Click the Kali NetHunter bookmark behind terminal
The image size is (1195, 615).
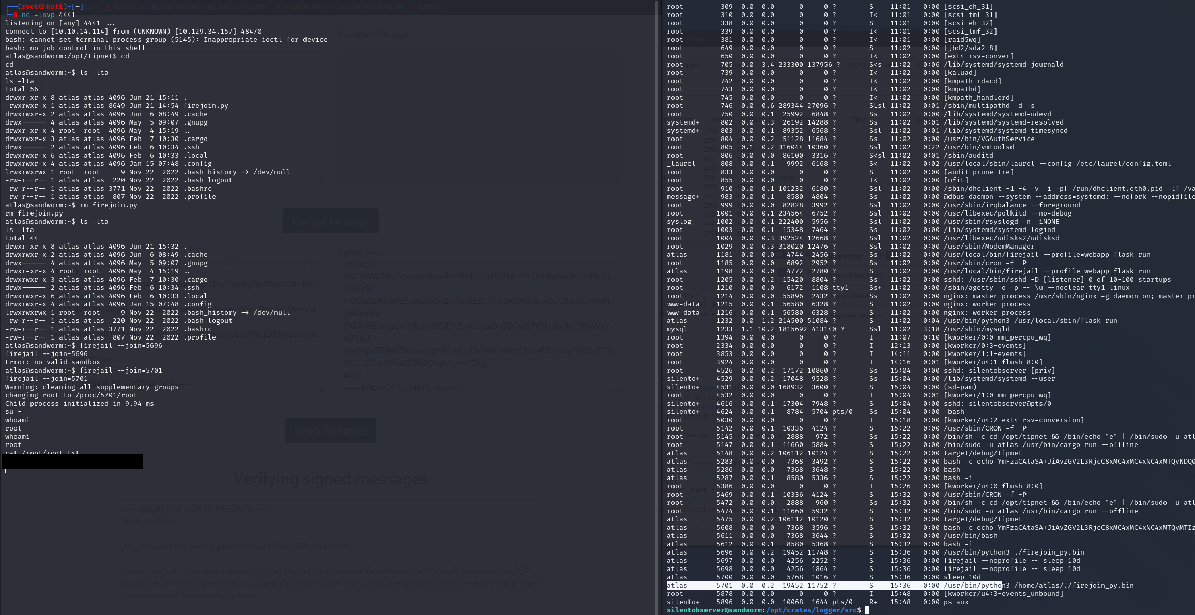tap(238, 7)
